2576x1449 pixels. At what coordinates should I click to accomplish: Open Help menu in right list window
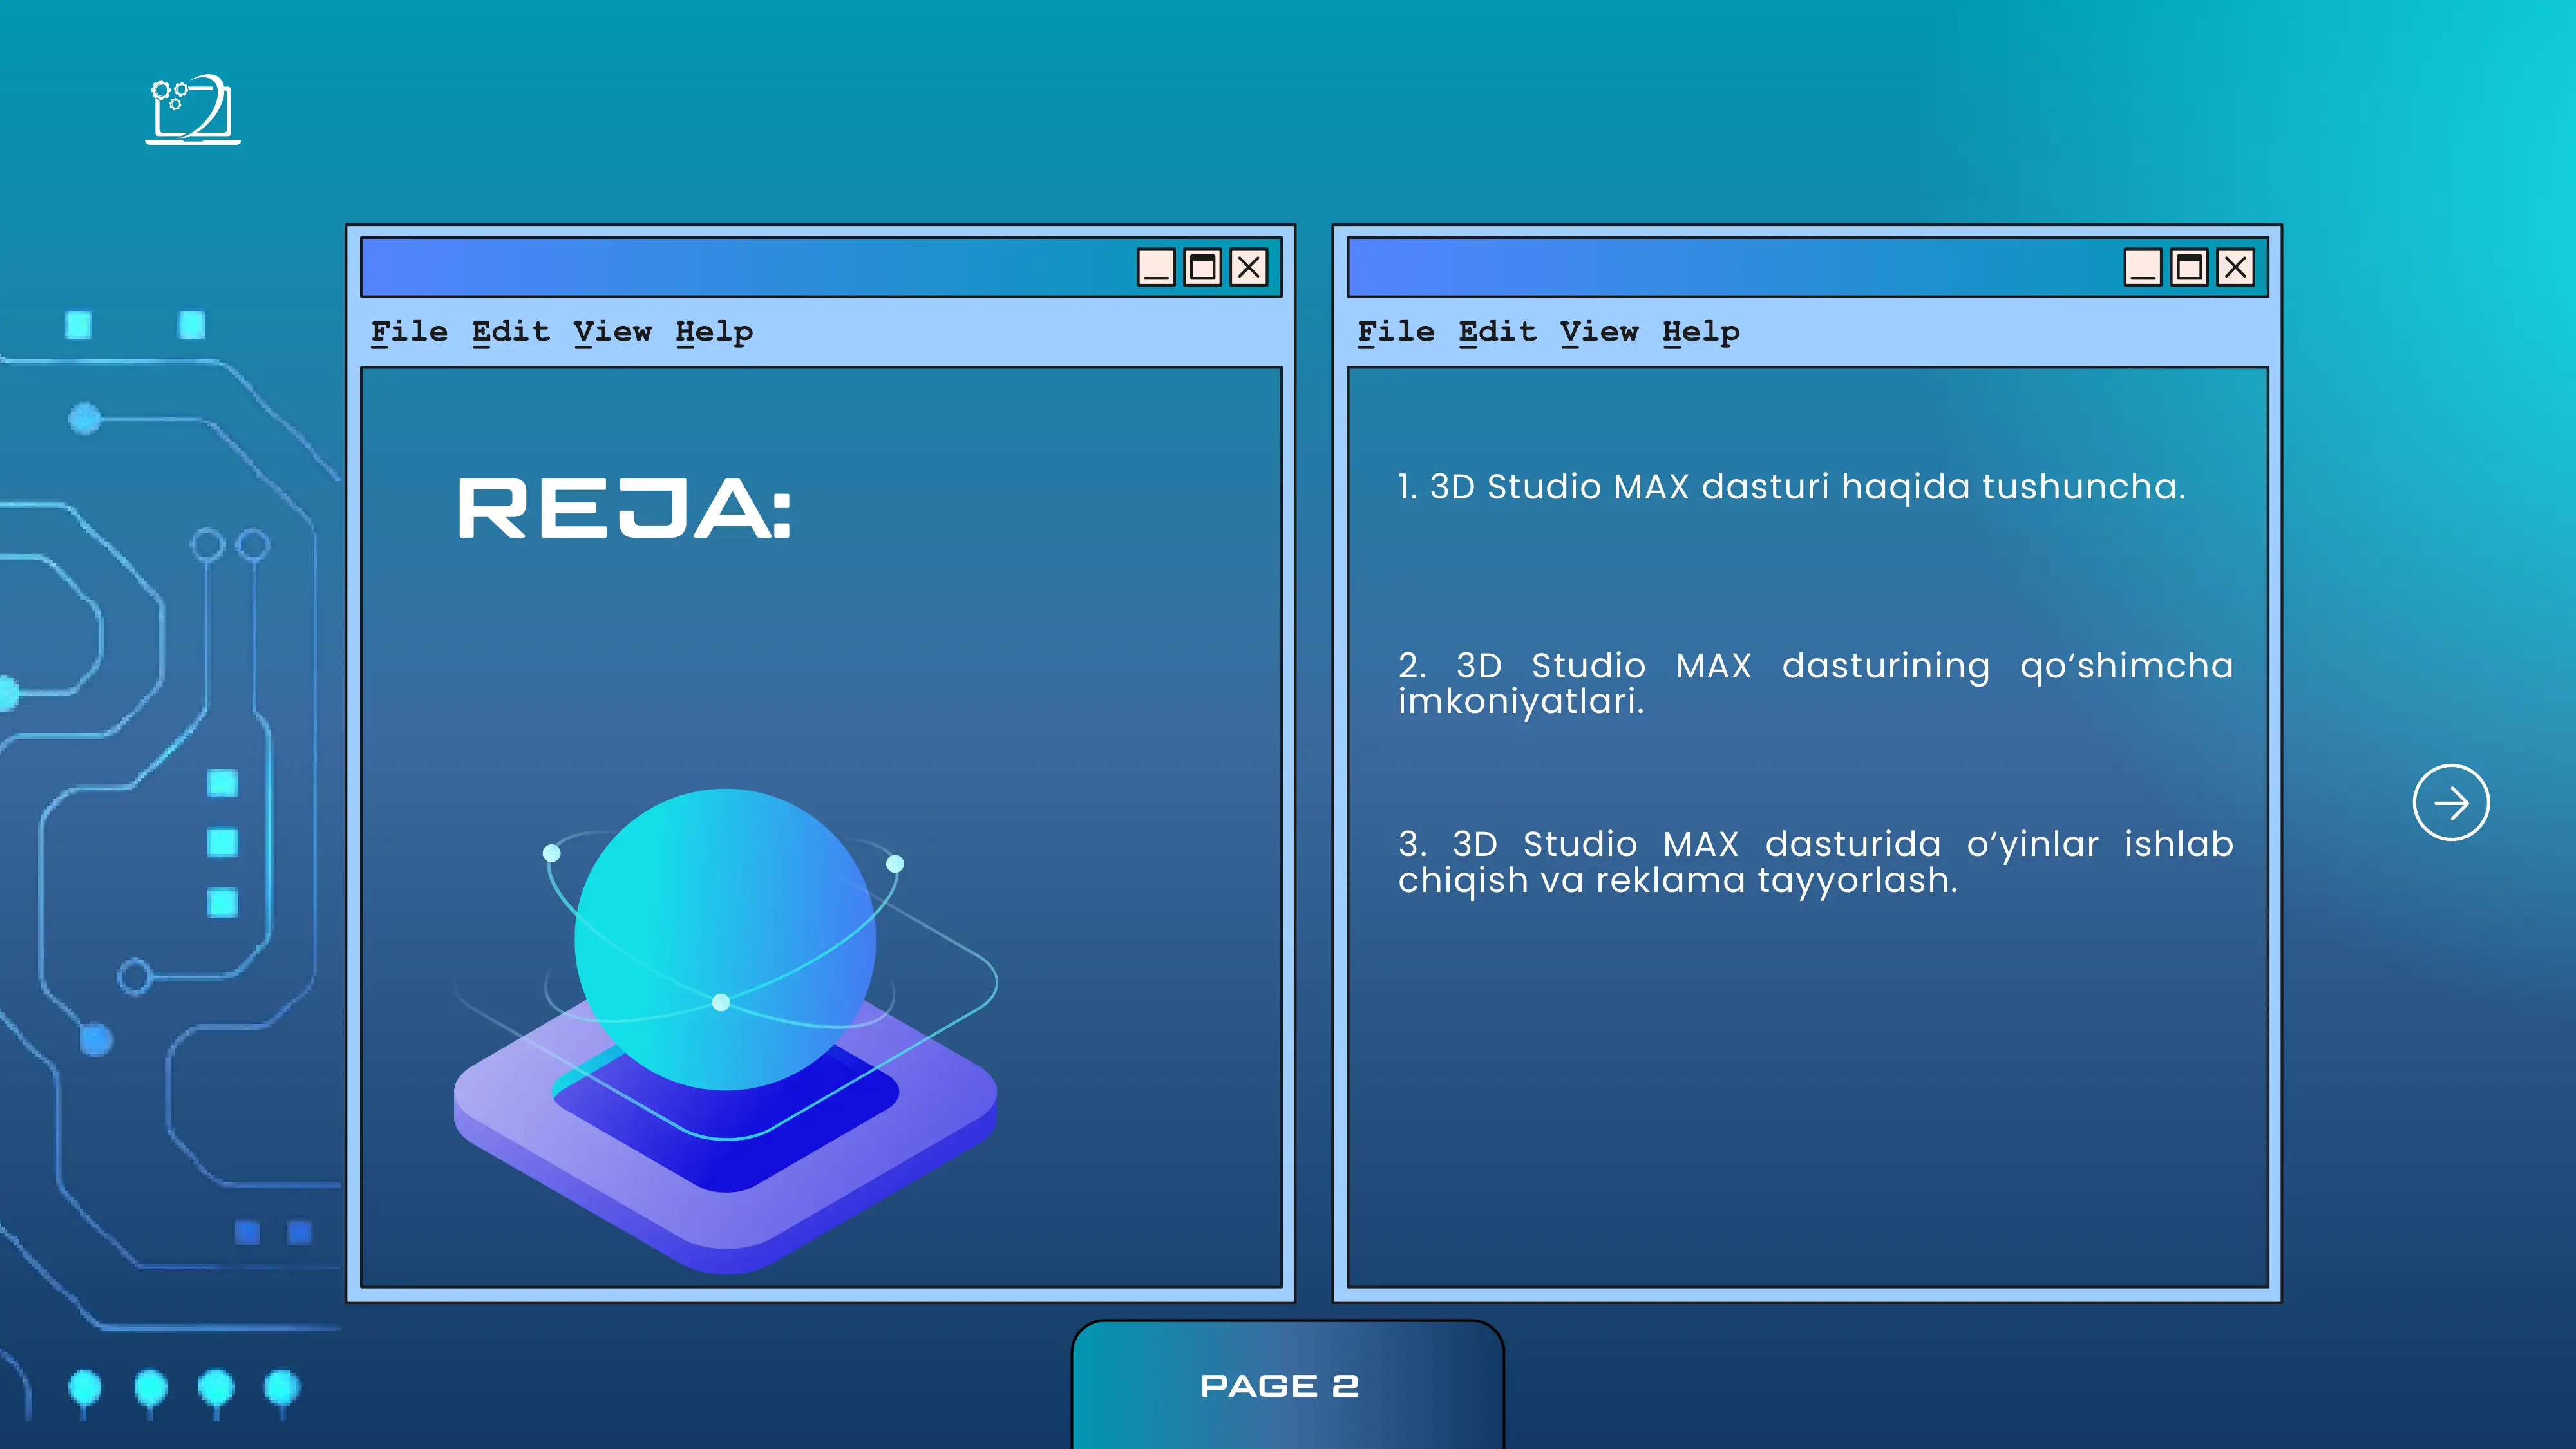[1701, 332]
